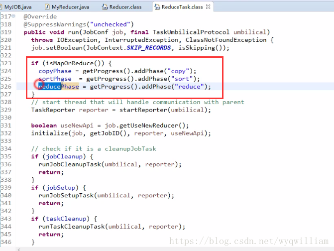Click the @Override annotation
This screenshot has width=334, height=251.
(40, 16)
